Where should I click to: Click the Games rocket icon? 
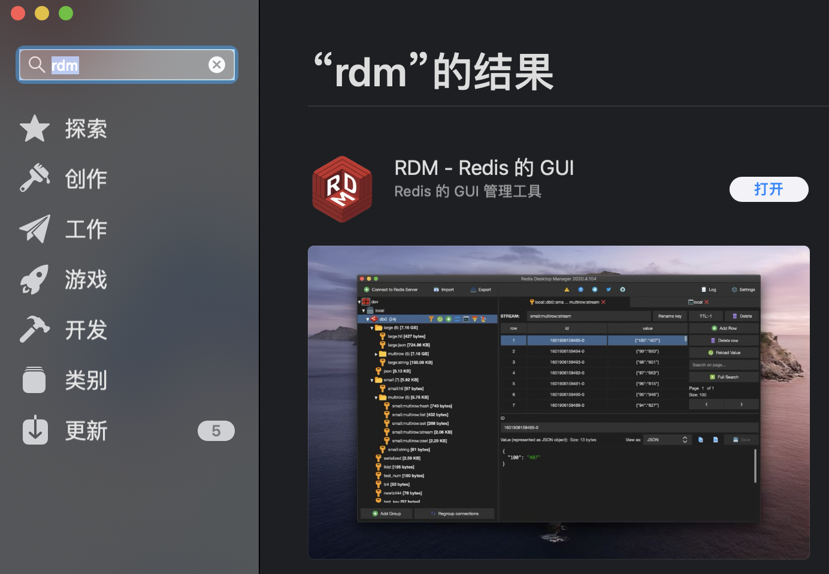click(35, 279)
